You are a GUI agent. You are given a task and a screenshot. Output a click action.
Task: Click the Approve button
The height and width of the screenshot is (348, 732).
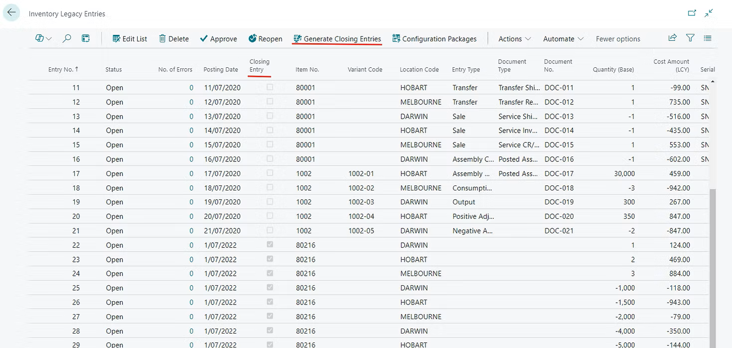pos(218,39)
